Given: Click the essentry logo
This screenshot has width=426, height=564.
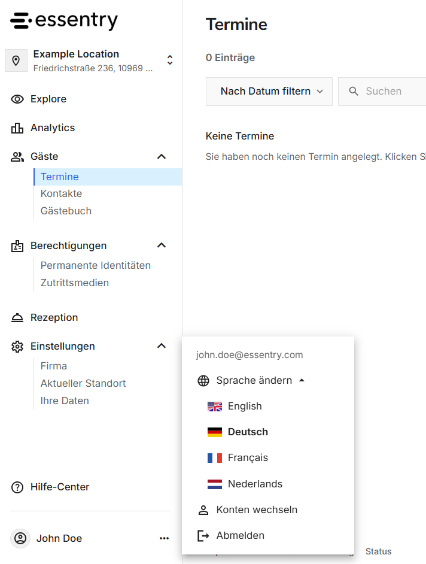Looking at the screenshot, I should click(x=64, y=20).
